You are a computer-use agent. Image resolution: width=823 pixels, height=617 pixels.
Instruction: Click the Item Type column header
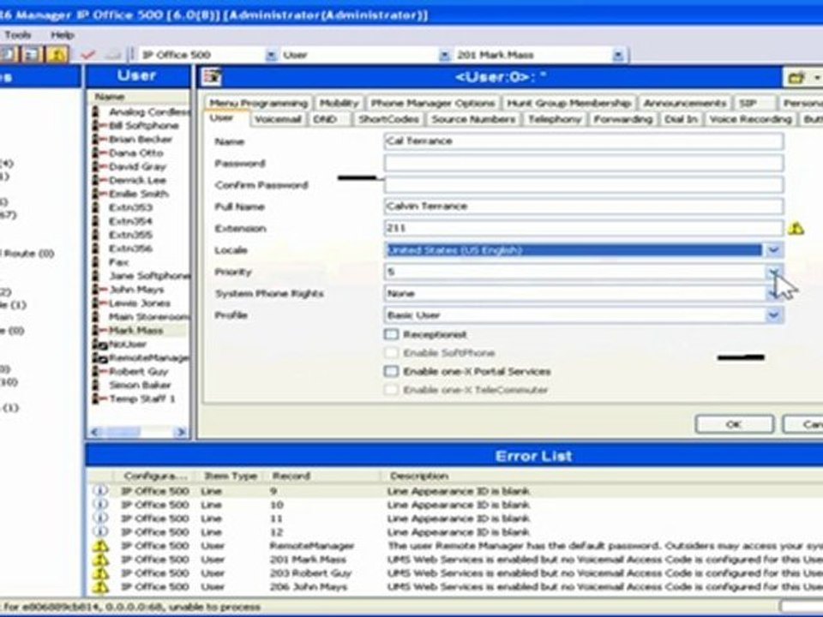click(x=230, y=476)
